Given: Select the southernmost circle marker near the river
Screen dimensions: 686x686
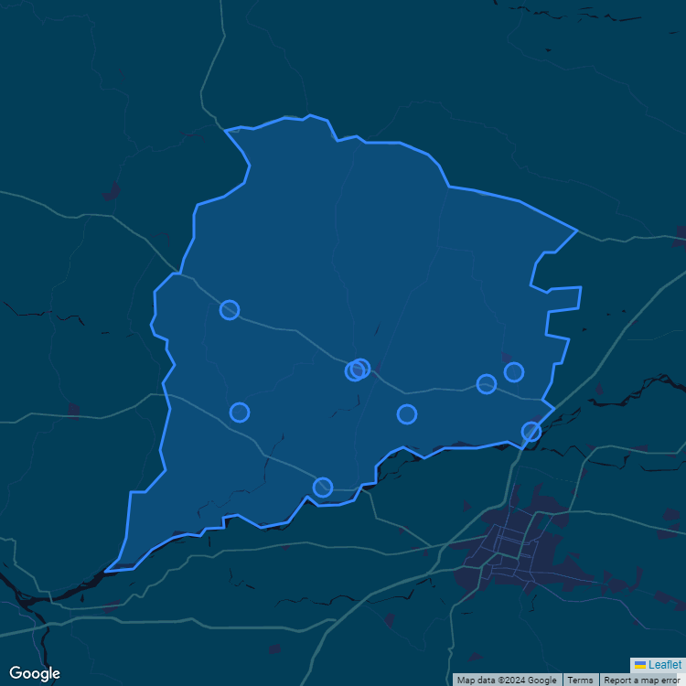Looking at the screenshot, I should [x=323, y=488].
